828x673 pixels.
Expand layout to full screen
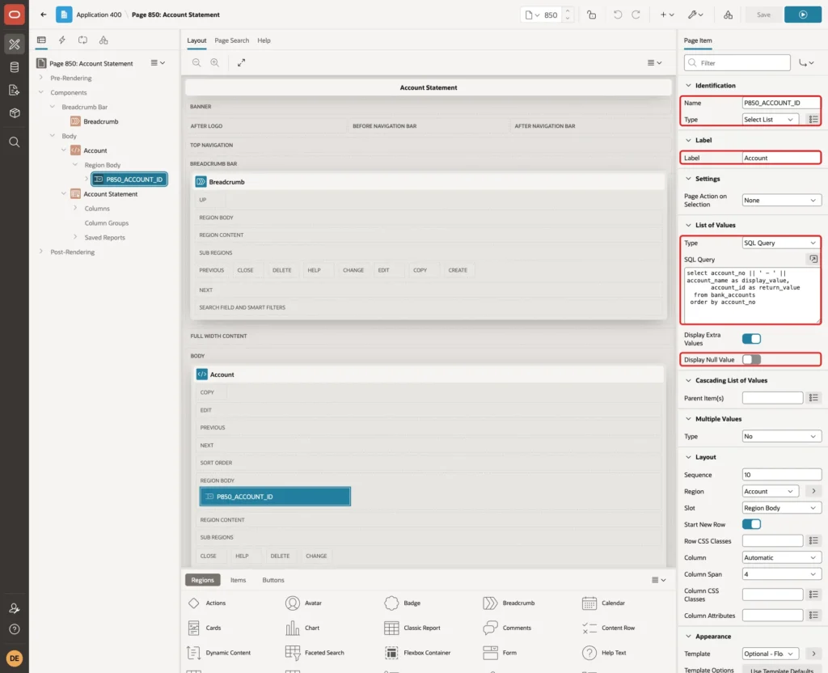tap(241, 62)
